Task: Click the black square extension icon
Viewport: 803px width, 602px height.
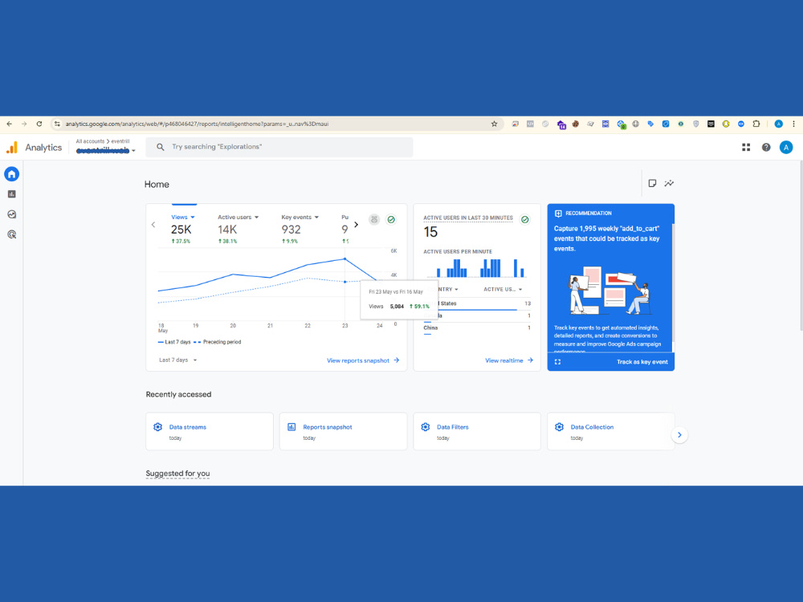Action: (711, 124)
